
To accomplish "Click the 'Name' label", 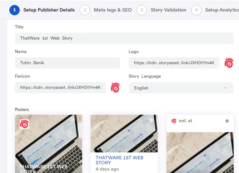I will tap(21, 51).
